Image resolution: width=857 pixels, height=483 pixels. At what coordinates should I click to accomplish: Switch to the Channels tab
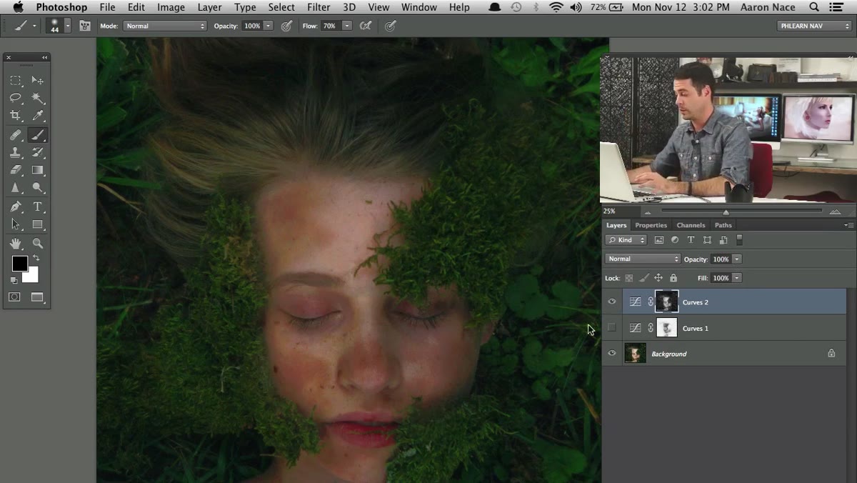(x=691, y=225)
